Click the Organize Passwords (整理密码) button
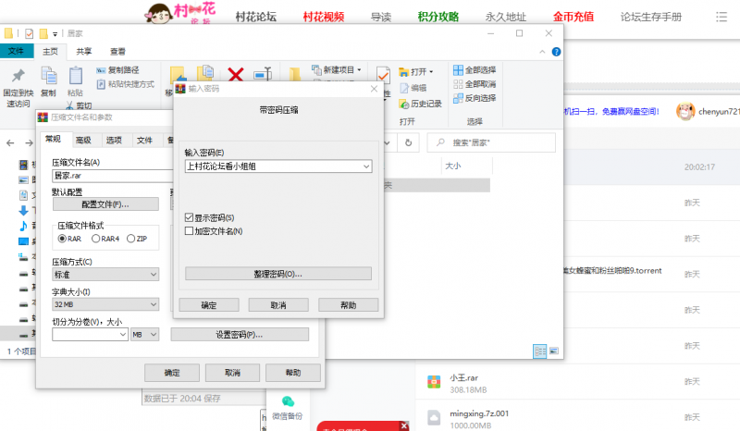Image resolution: width=740 pixels, height=431 pixels. coord(278,274)
